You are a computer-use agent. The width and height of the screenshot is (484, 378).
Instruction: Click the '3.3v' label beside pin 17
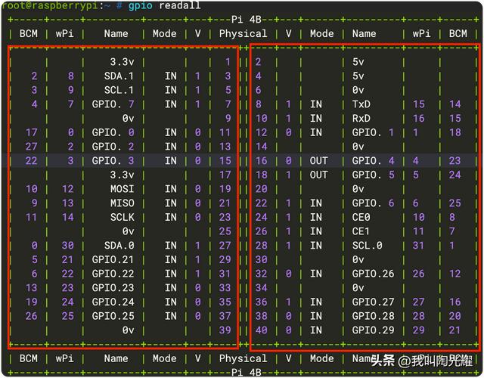pyautogui.click(x=123, y=175)
